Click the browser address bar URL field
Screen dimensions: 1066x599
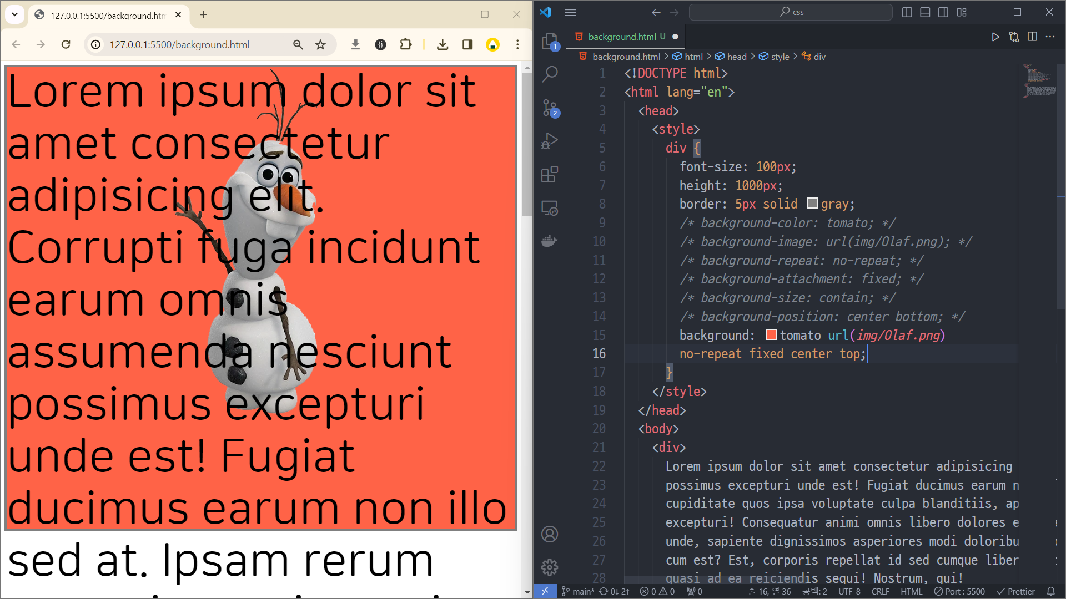179,44
